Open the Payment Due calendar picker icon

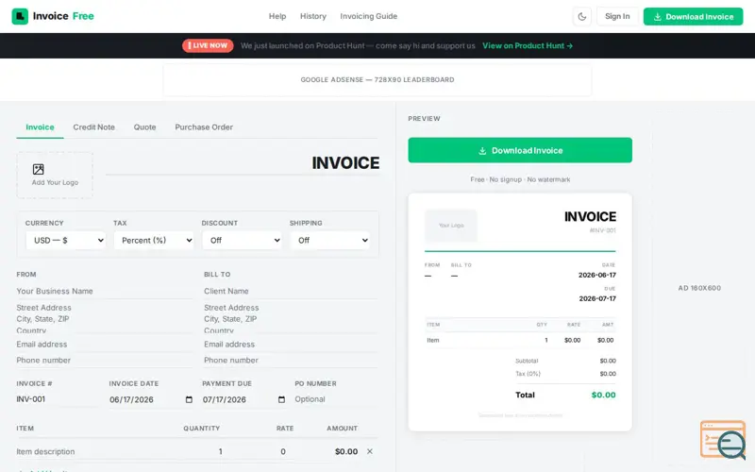coord(281,399)
